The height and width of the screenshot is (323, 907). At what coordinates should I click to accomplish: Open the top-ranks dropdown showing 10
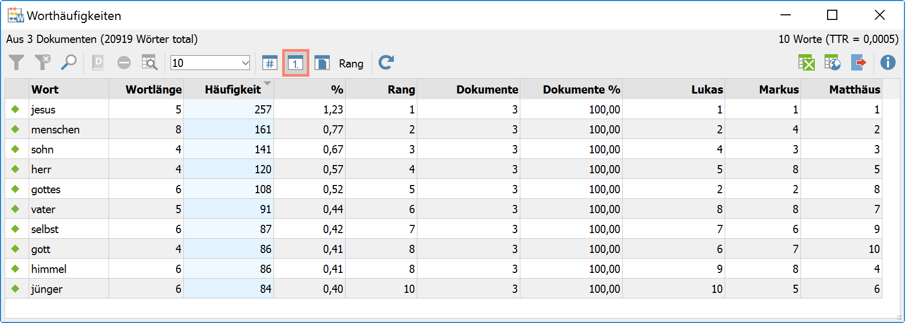tap(245, 63)
